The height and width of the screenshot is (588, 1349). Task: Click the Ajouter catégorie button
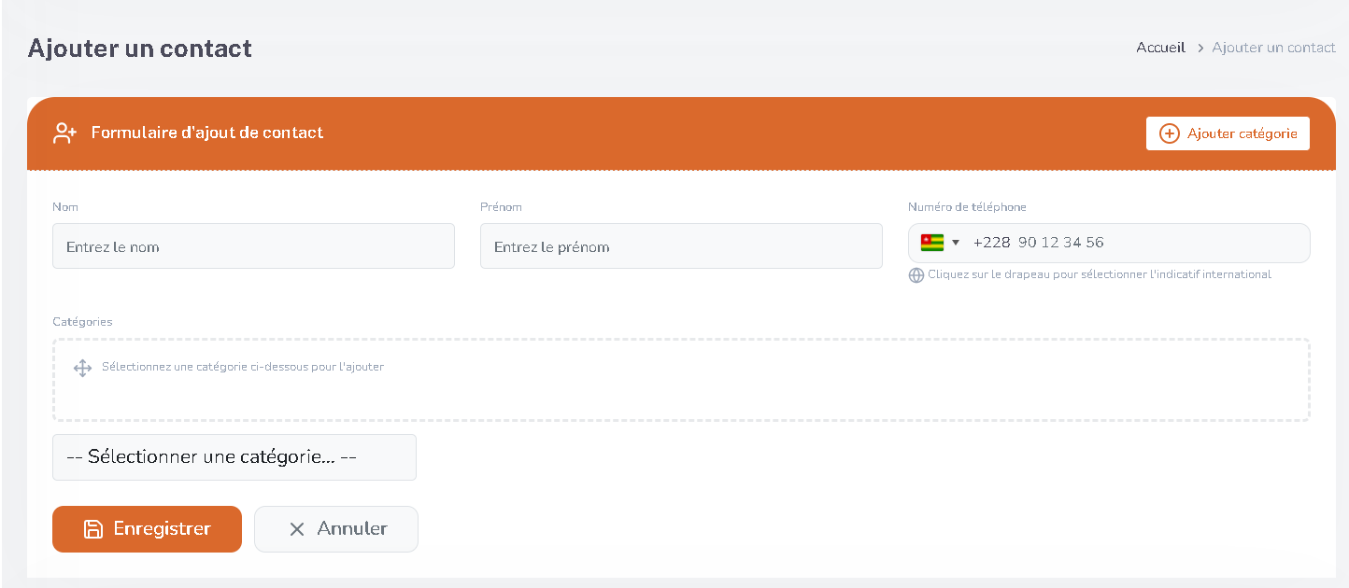click(1228, 133)
